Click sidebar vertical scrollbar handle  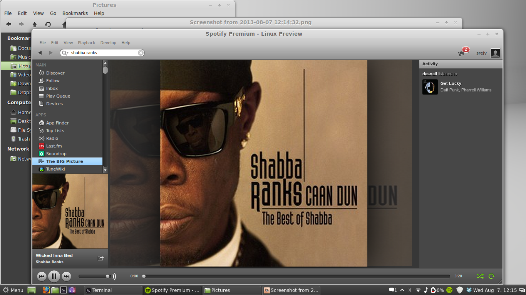pos(105,70)
